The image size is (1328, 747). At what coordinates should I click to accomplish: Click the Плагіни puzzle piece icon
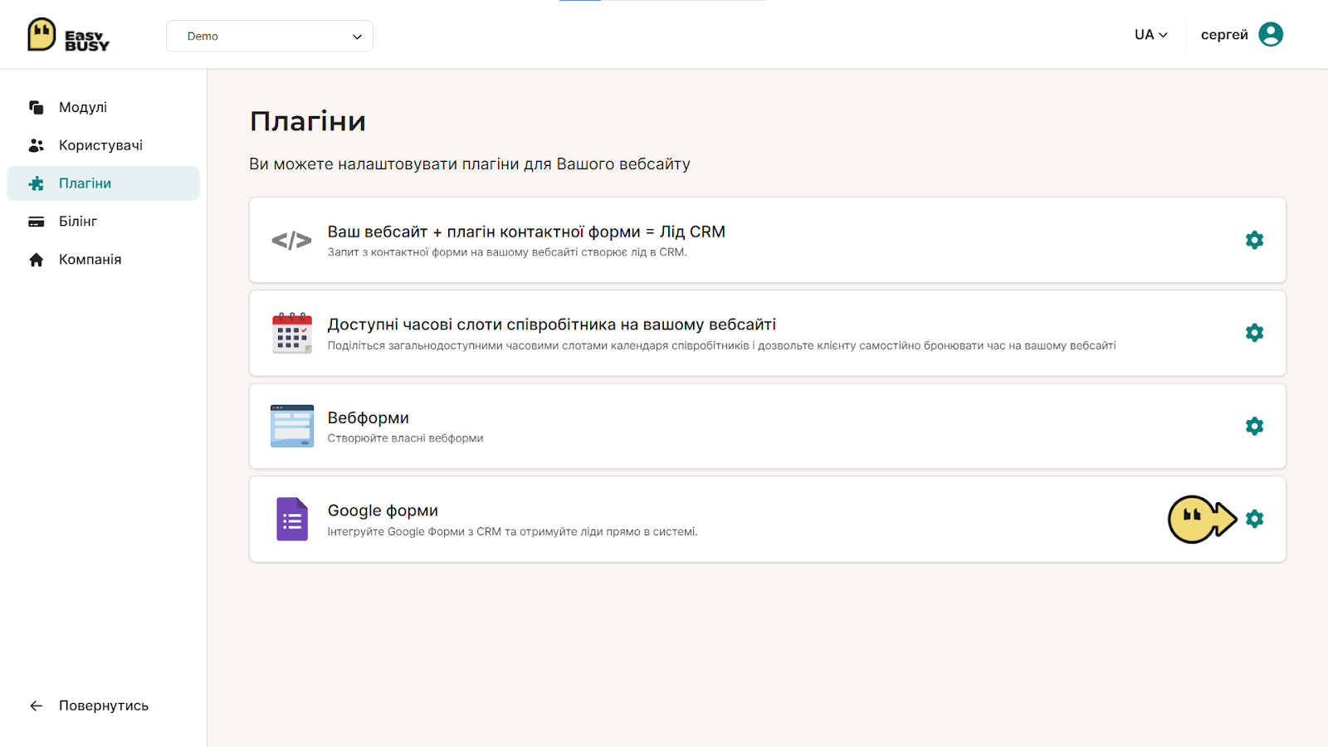[36, 183]
